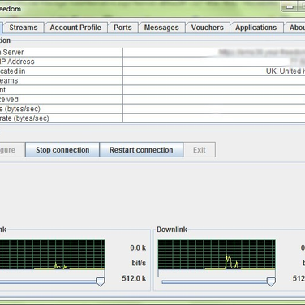305x305 pixels.
Task: Open the Account Profile tab
Action: point(75,28)
